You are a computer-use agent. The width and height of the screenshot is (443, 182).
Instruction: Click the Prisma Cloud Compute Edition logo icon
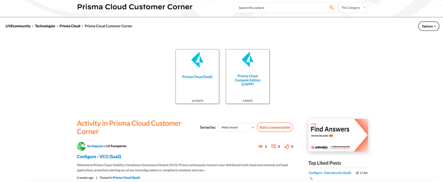pyautogui.click(x=247, y=59)
